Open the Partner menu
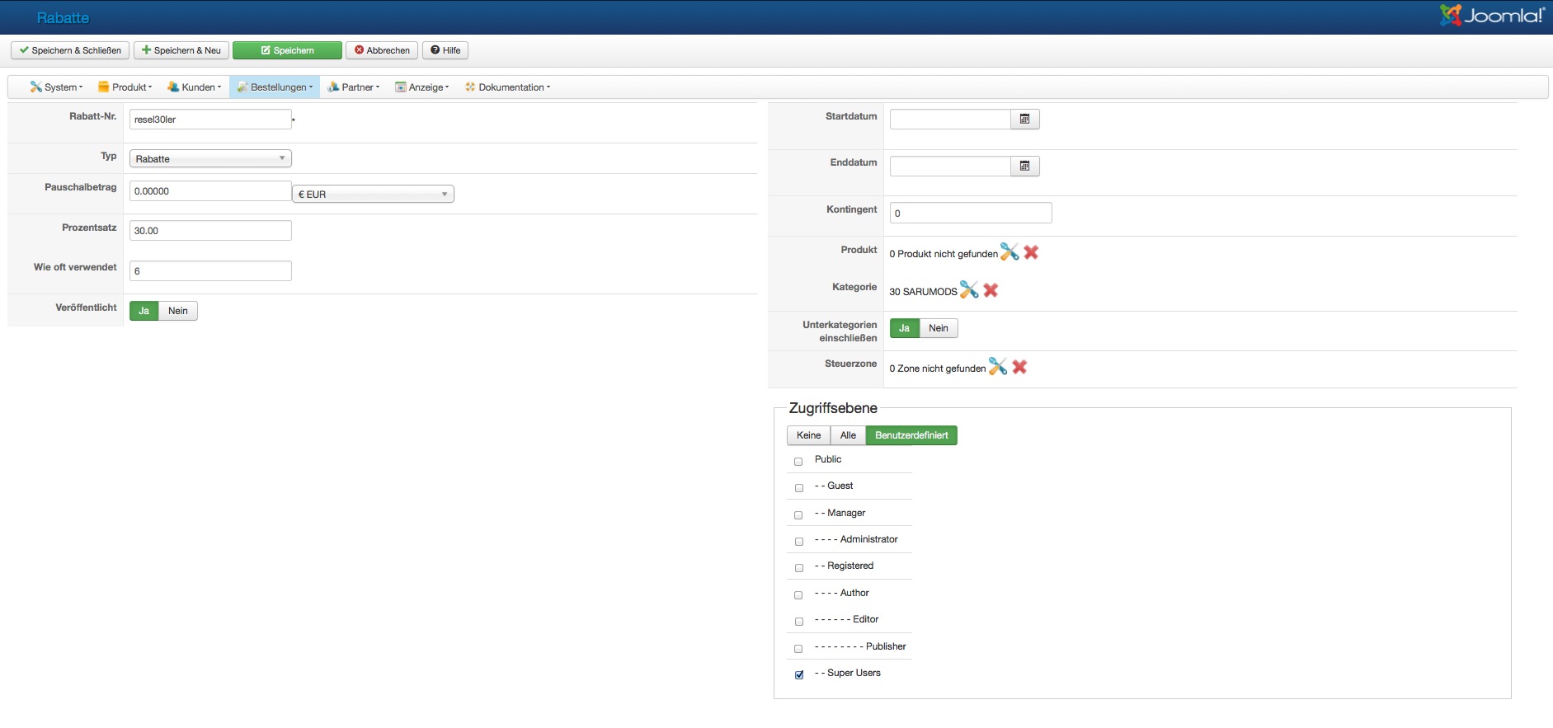 pos(354,87)
